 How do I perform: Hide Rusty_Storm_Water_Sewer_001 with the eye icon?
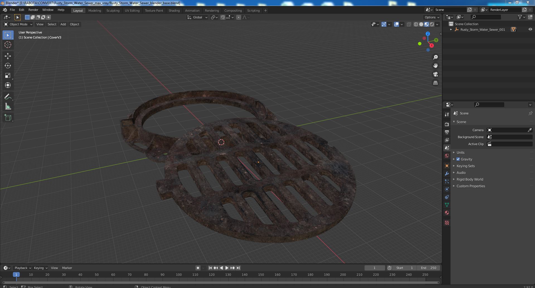530,29
